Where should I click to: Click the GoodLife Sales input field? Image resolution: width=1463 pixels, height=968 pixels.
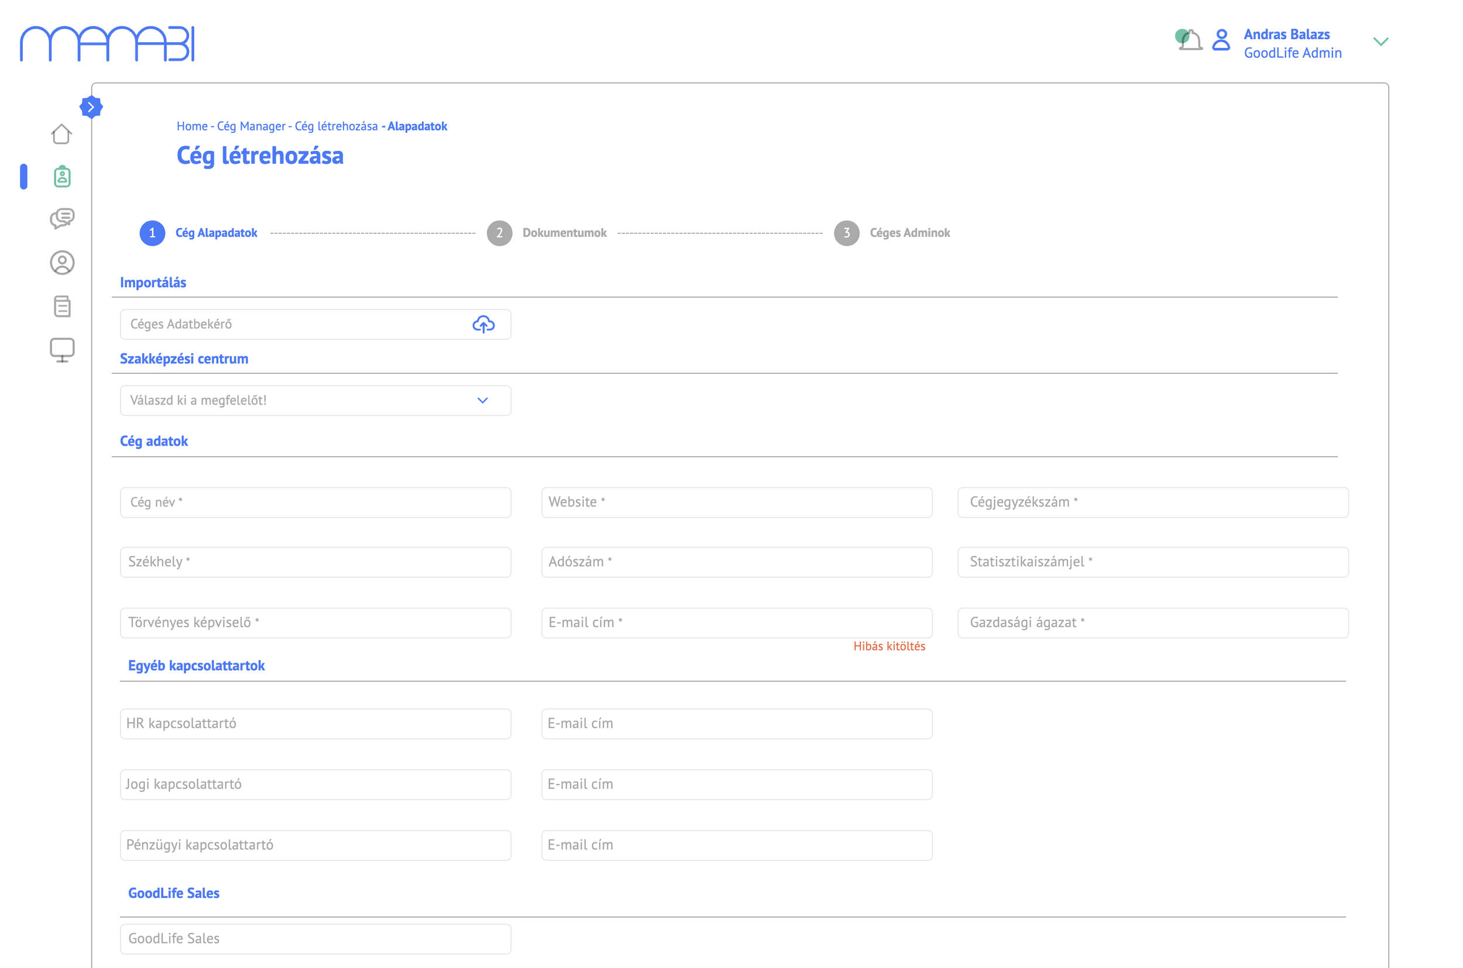(315, 938)
